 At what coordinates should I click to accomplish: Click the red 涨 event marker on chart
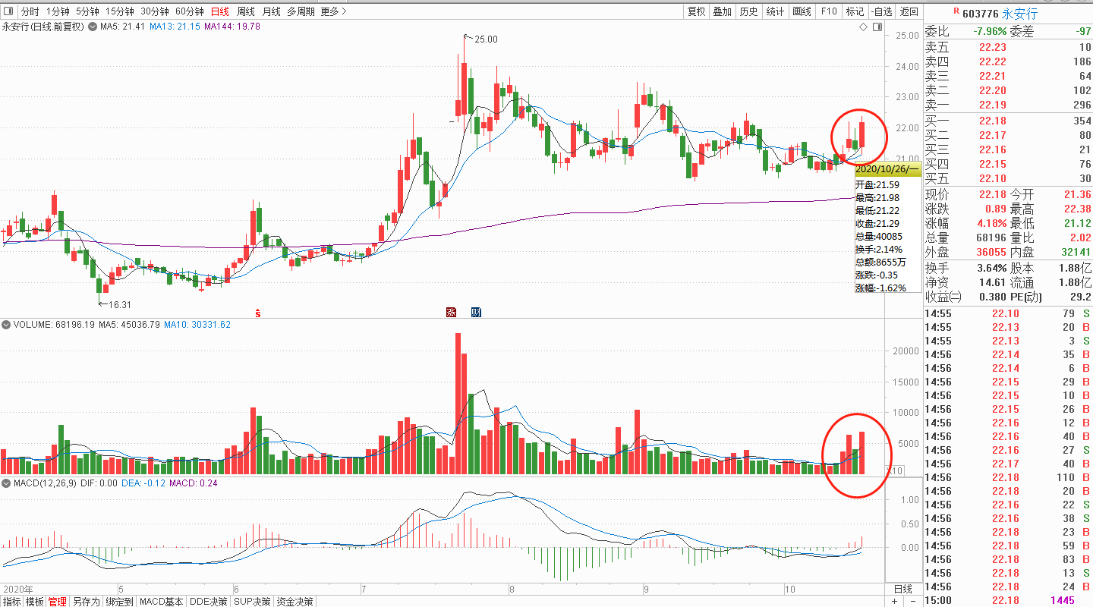pos(452,312)
